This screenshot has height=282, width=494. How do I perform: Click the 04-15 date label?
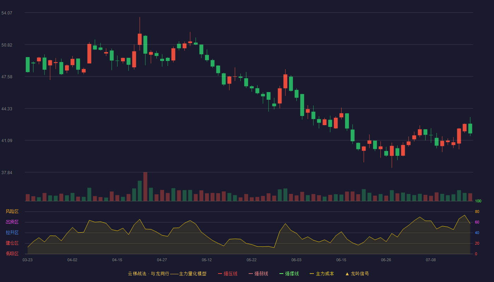(117, 260)
